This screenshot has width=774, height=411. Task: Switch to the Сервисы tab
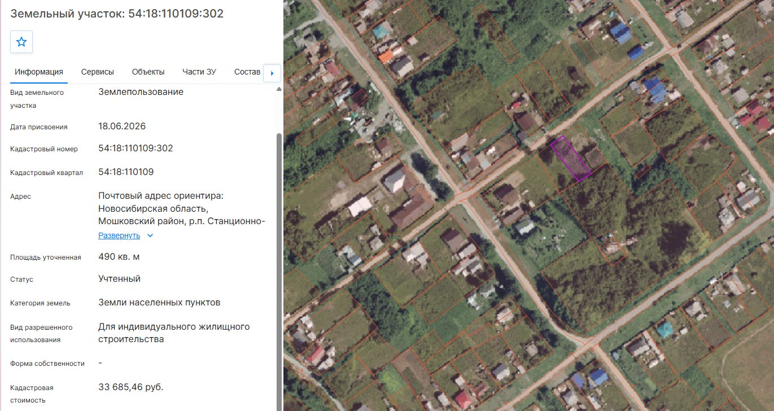click(98, 72)
